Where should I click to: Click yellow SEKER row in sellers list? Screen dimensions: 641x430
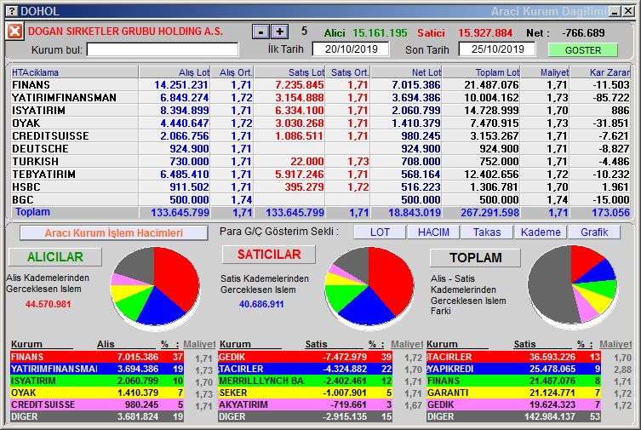pos(306,393)
